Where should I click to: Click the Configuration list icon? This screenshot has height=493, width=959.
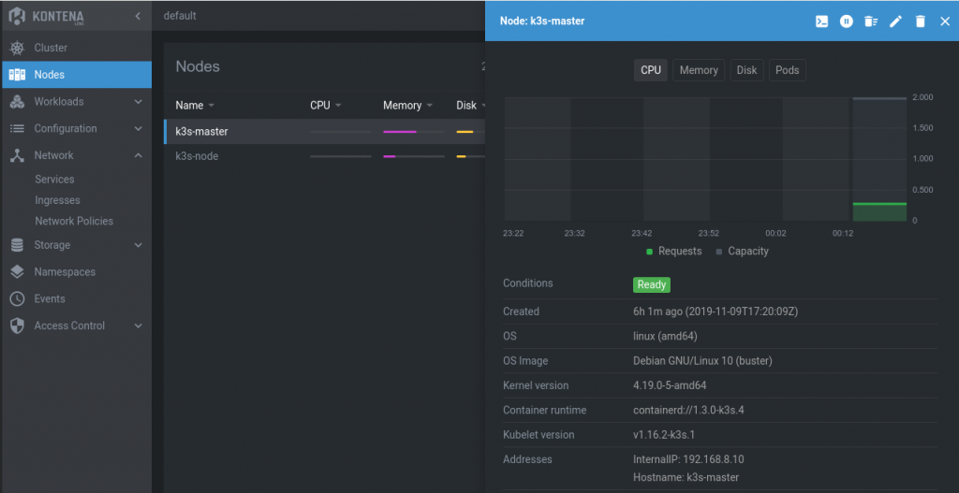[17, 128]
